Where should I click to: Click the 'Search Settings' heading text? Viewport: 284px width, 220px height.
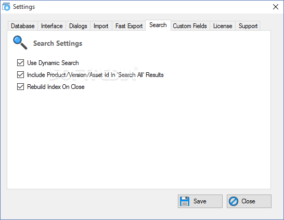click(x=58, y=44)
